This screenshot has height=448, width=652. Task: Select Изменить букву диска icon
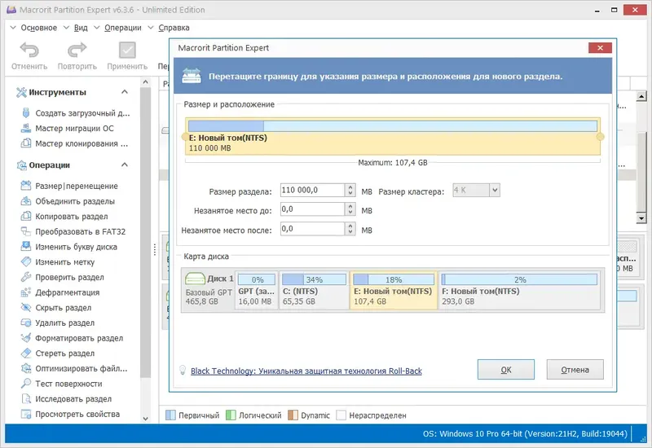point(26,247)
